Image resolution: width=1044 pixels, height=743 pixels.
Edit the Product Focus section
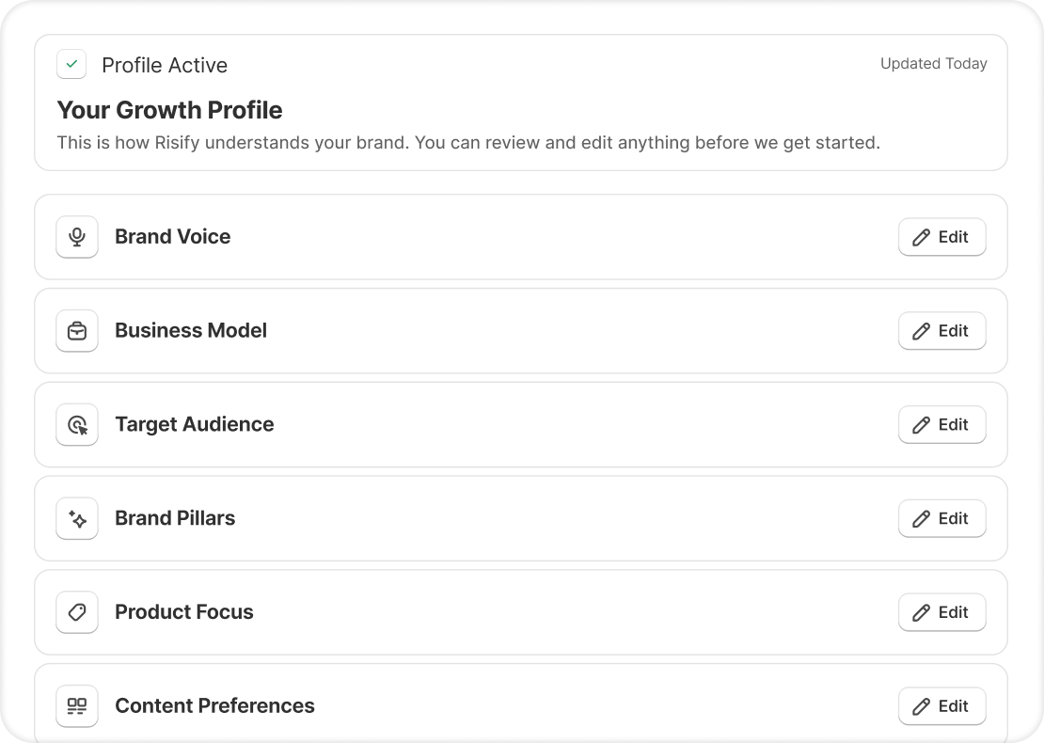[941, 612]
